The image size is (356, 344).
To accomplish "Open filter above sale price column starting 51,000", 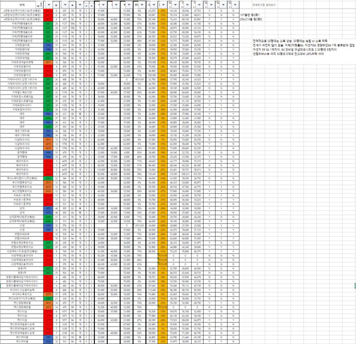I will coord(103,5).
